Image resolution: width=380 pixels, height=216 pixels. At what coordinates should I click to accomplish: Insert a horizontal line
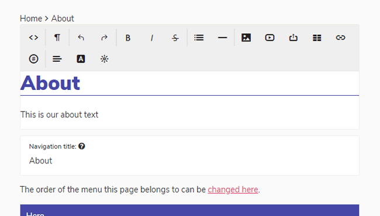tap(223, 37)
